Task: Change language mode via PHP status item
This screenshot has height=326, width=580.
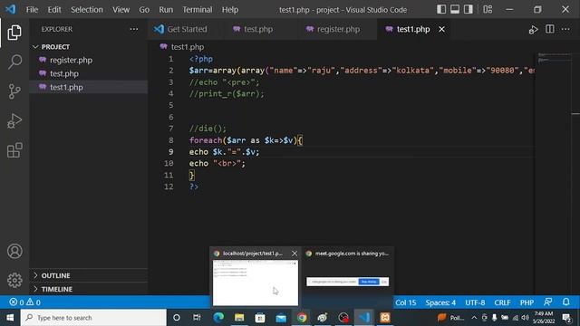Action: coord(527,302)
